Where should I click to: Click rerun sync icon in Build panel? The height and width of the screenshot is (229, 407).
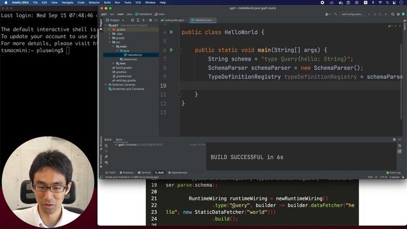pos(106,146)
